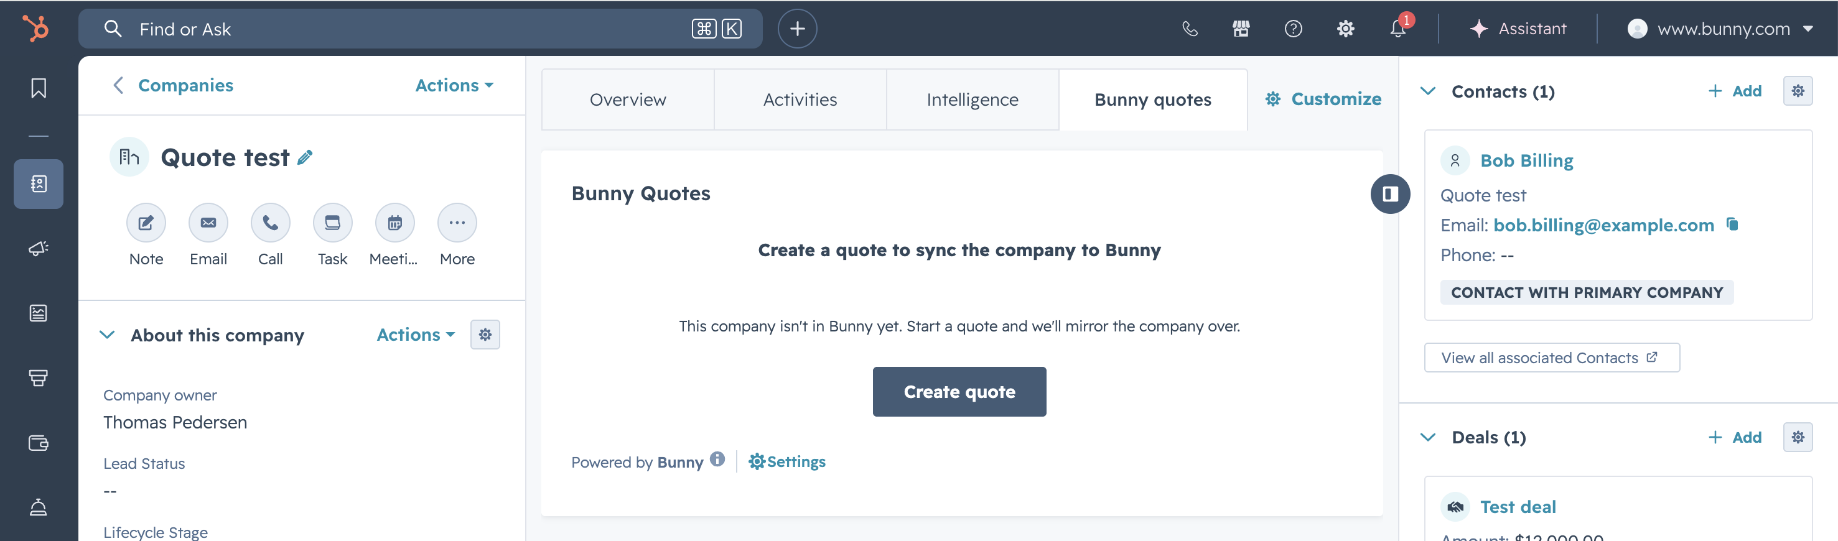Open About this company settings gear

(x=485, y=335)
